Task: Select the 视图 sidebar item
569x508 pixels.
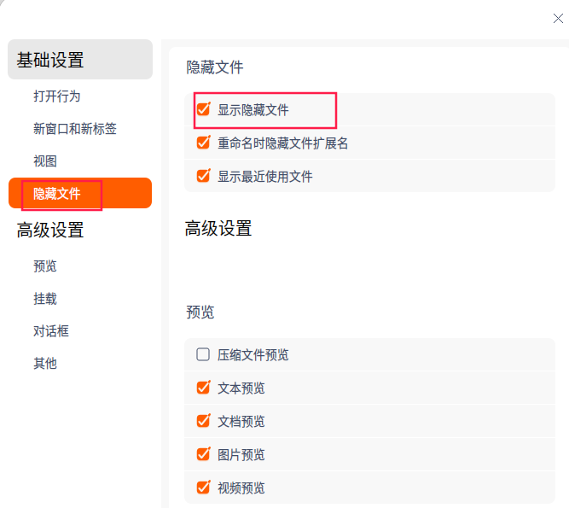Action: (x=45, y=161)
